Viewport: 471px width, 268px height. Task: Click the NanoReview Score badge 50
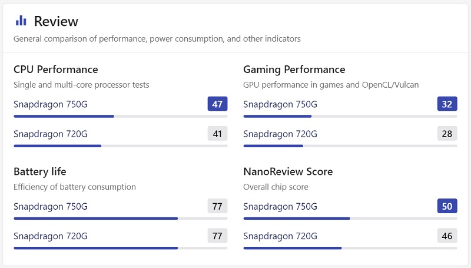(x=447, y=206)
